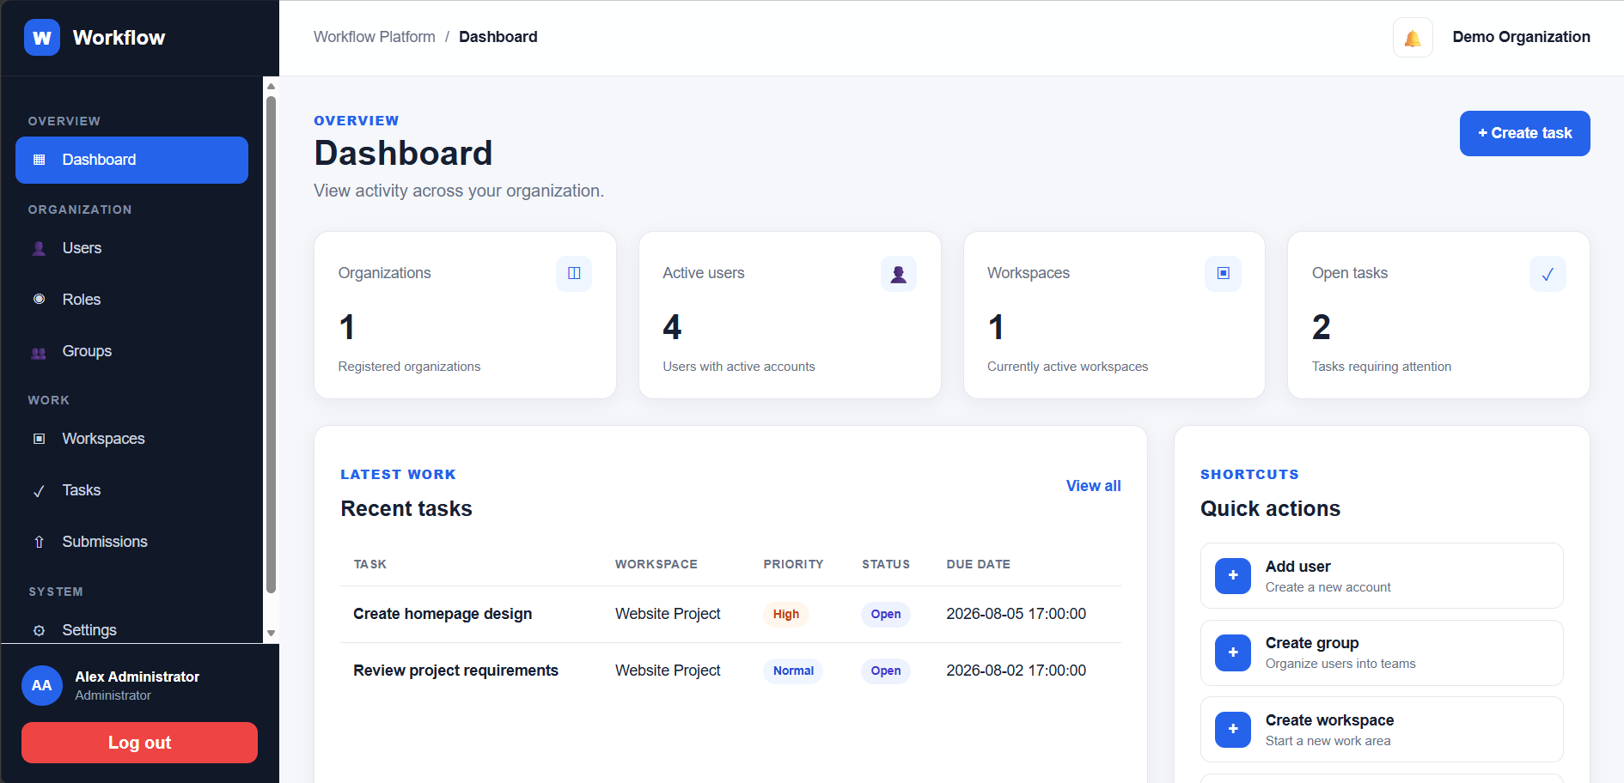
Task: Select Tasks in the sidebar
Action: pyautogui.click(x=131, y=490)
